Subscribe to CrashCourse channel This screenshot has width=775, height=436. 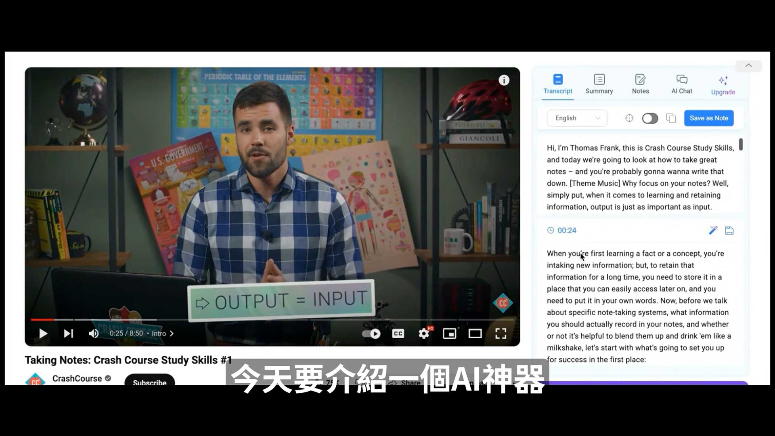150,380
